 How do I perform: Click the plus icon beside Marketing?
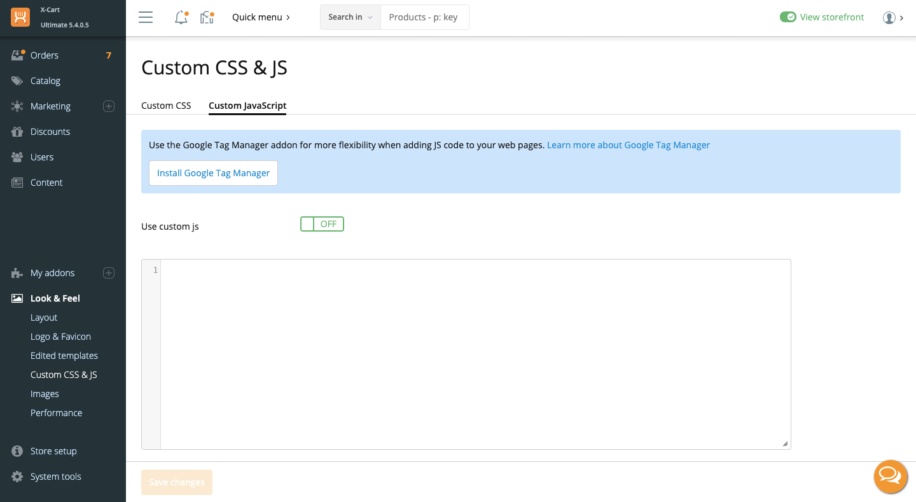[109, 106]
